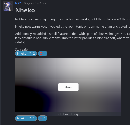The width and height of the screenshot is (130, 125).
Task: Click the red circle emoji below clipboard.png
Action: 41,118
